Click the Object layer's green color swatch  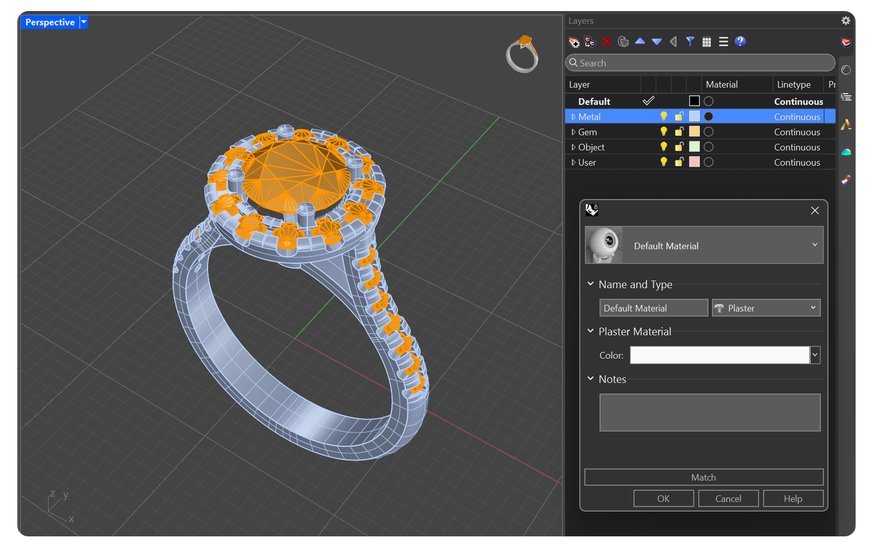pyautogui.click(x=694, y=147)
